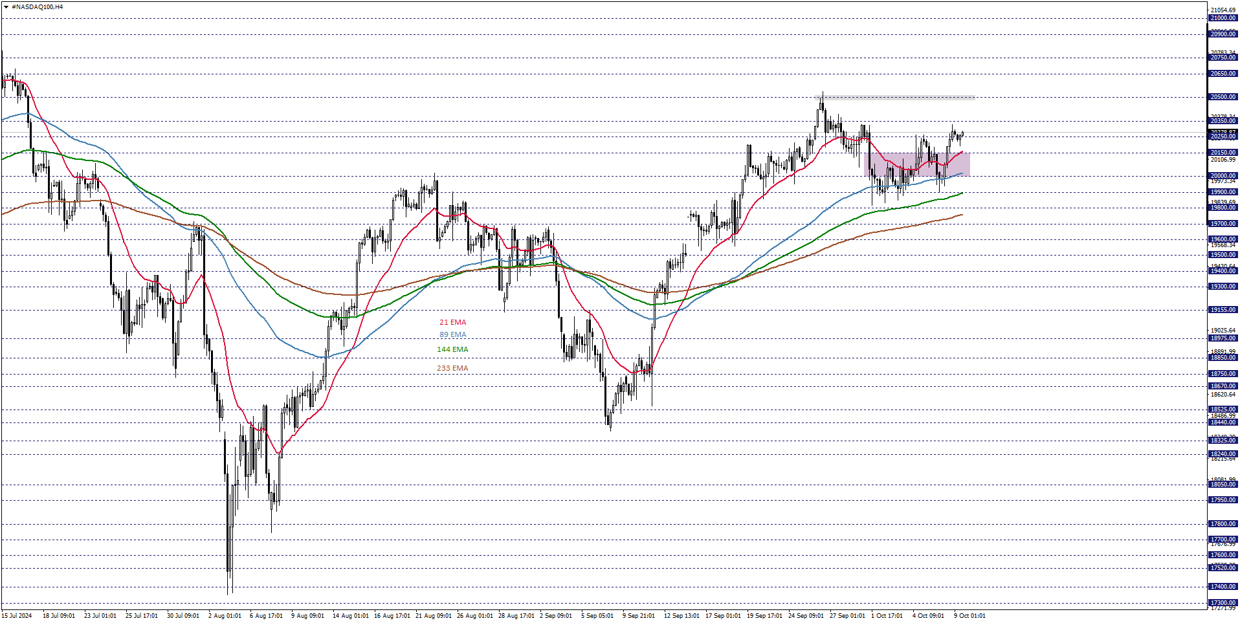Click the 4 Oct 09:01 time label

tap(929, 616)
